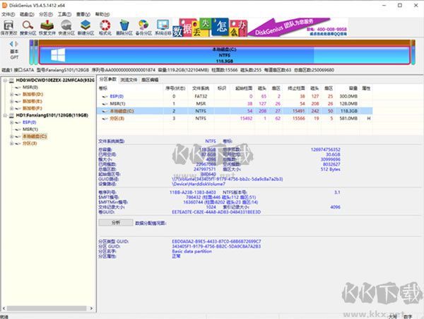Viewport: 424px width, 319px height.
Task: Expand the 新加卷(E:) tree node
Action: 11,101
